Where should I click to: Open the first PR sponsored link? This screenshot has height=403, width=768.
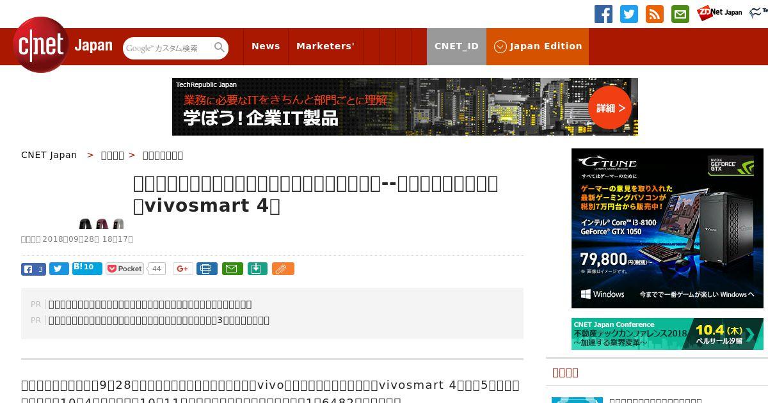pyautogui.click(x=150, y=304)
